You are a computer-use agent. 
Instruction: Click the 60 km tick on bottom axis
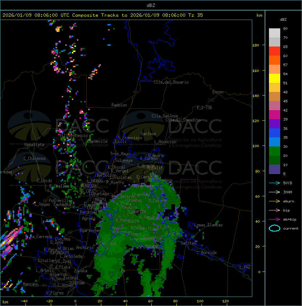[150, 301]
